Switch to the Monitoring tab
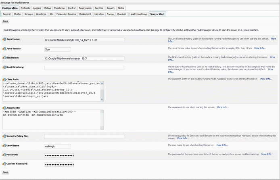This screenshot has height=180, width=280. [59, 8]
